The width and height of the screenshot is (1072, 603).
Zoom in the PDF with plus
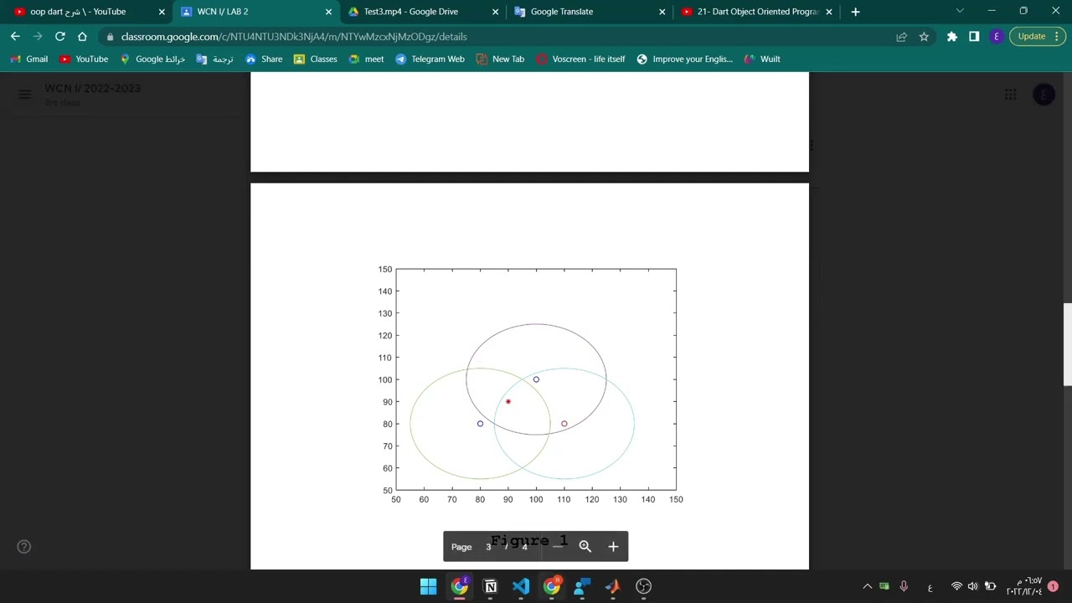(613, 547)
